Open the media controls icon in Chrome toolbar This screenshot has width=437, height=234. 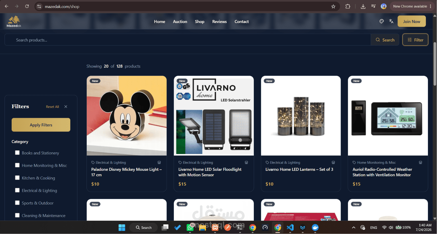[x=373, y=6]
